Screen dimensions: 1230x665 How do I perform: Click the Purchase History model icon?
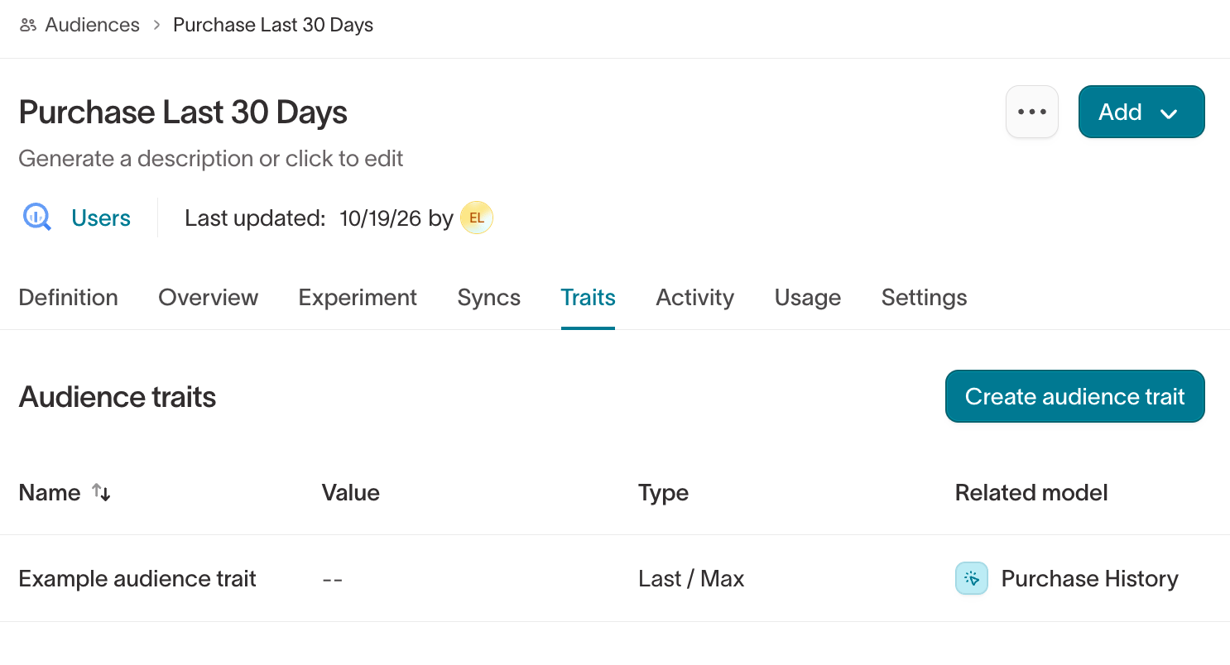972,579
